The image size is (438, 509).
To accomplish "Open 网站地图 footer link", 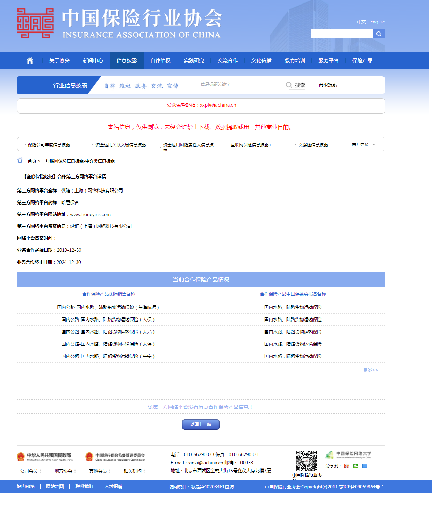I will pos(55,487).
